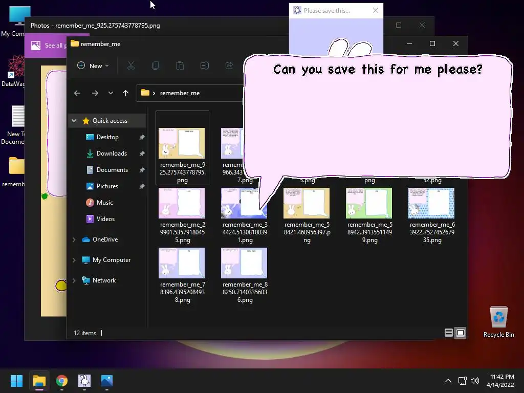The image size is (524, 393).
Task: Click the Photos app icon on taskbar
Action: point(107,381)
